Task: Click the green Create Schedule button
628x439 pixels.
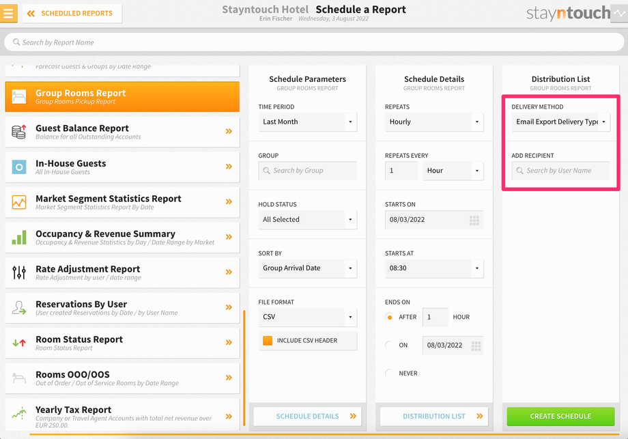Action: pos(560,416)
